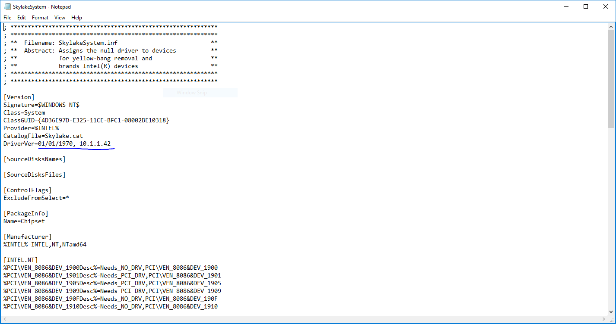This screenshot has width=616, height=324.
Task: Open the File menu
Action: point(7,18)
